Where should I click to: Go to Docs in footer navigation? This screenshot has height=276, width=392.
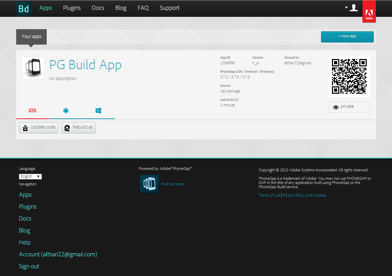click(x=25, y=218)
